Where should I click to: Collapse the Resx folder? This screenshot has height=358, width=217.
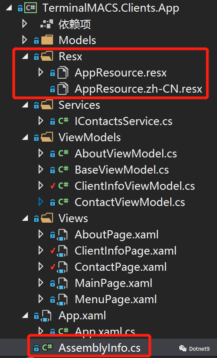point(25,57)
